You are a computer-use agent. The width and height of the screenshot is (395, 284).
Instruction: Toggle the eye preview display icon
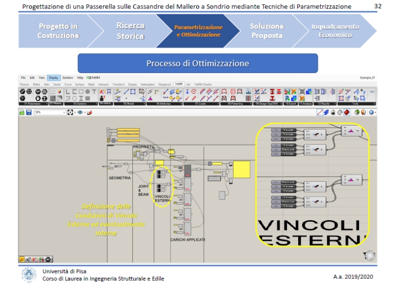[x=80, y=113]
